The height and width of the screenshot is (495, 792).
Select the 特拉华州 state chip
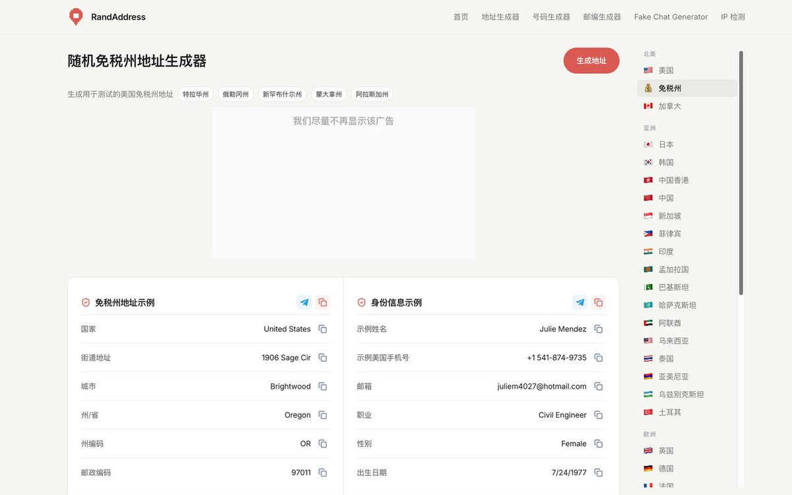pos(195,94)
